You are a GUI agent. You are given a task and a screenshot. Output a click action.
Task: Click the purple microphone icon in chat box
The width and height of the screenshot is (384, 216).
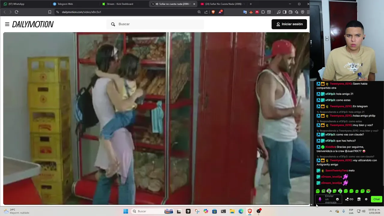point(320,199)
